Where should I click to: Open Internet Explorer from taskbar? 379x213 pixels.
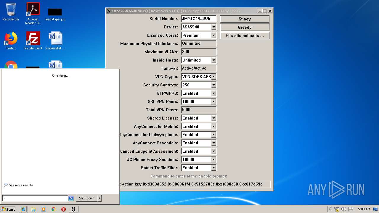(x=23, y=209)
